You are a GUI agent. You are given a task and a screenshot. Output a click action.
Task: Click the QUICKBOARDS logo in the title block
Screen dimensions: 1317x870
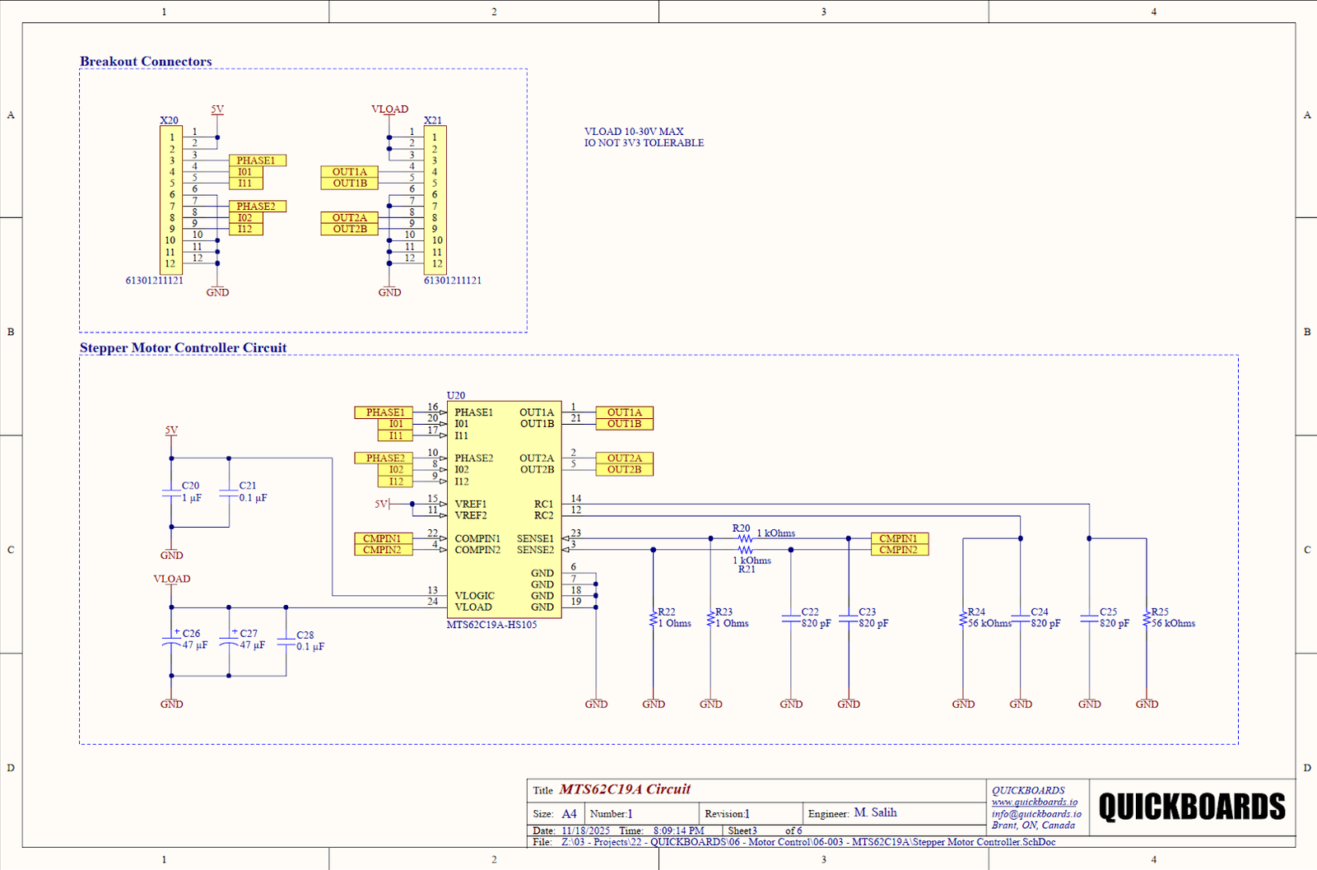(1191, 807)
